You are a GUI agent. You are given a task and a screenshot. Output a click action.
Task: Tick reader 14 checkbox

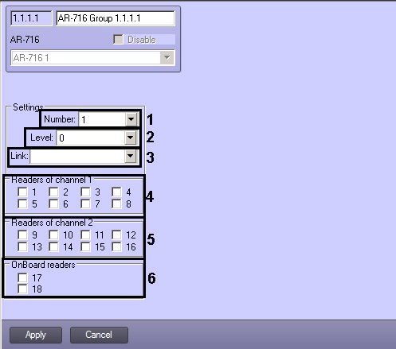[x=53, y=246]
